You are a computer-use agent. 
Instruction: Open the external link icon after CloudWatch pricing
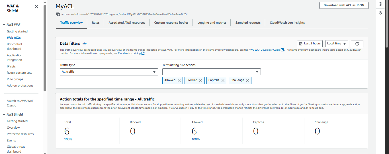coord(143,53)
